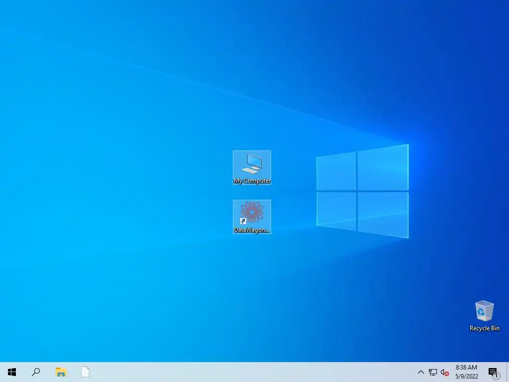Select the Recycle Bin icon
Screen dimensions: 509x382
484,316
